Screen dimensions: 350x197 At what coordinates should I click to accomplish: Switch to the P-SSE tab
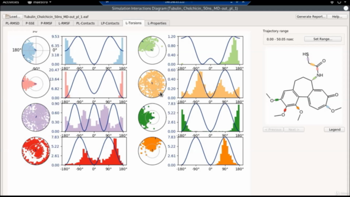30,23
